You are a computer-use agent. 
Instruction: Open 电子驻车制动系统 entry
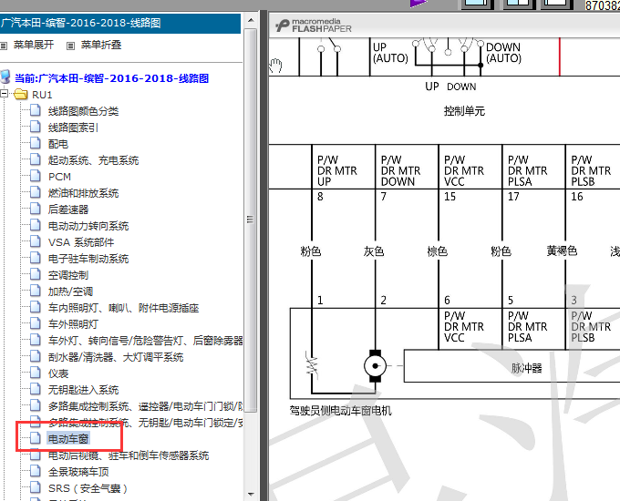pyautogui.click(x=88, y=259)
